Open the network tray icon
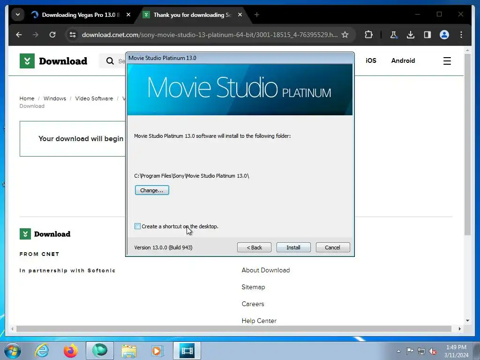The image size is (480, 360). [421, 351]
